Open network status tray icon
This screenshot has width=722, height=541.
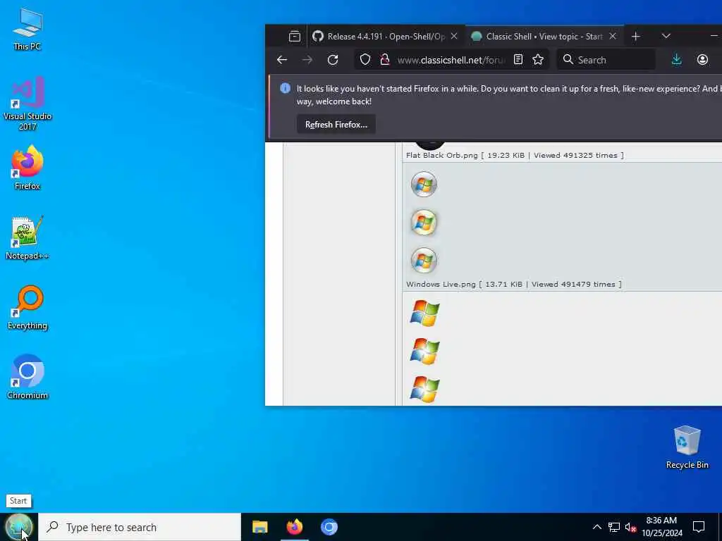click(x=614, y=527)
